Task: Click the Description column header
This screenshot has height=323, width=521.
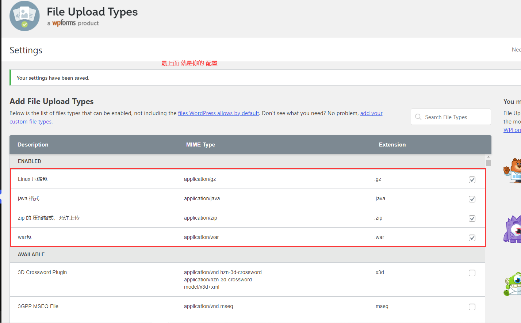Action: 33,145
